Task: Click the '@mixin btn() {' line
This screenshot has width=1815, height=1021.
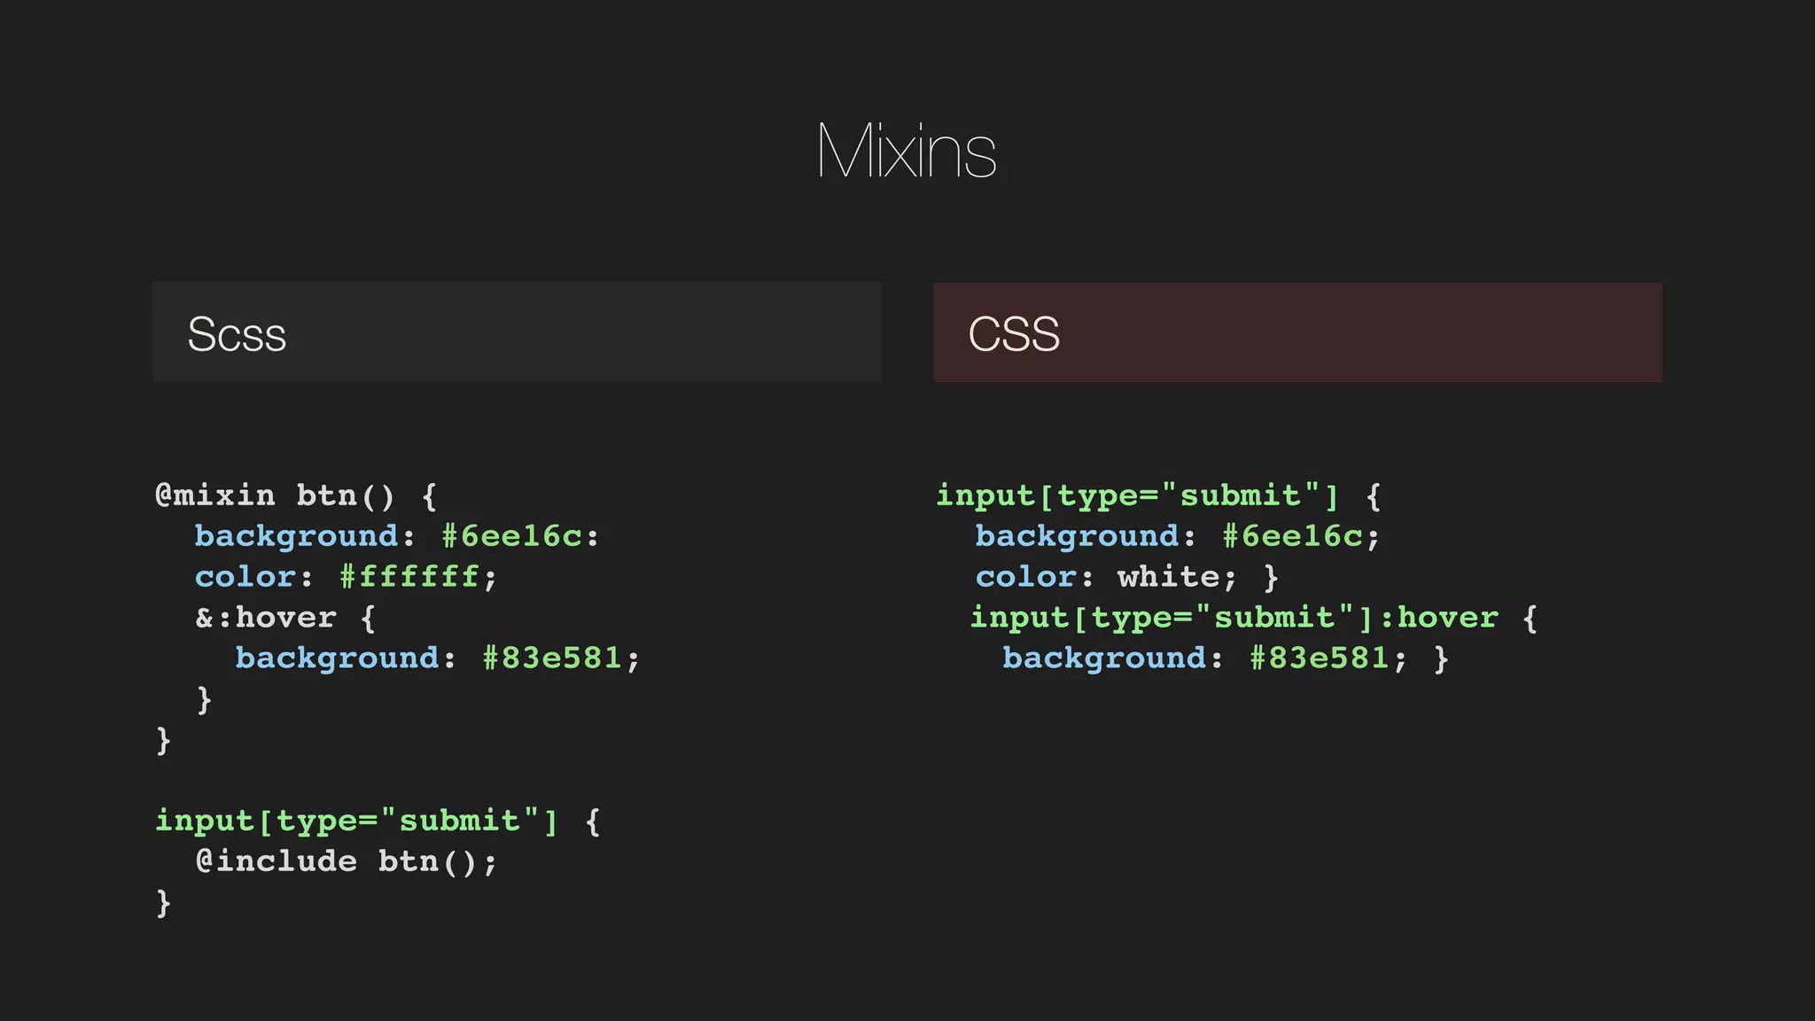Action: click(296, 495)
